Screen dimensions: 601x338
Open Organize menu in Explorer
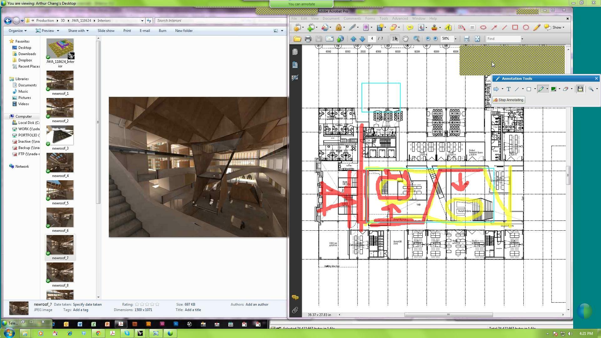click(18, 31)
